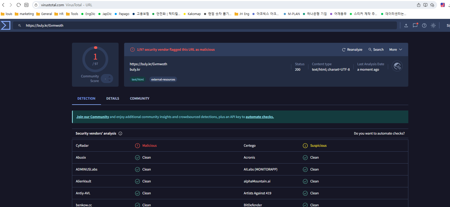Viewport: 450px width, 207px height.
Task: Click the Malicious warning icon in CyRadar row
Action: click(x=137, y=146)
